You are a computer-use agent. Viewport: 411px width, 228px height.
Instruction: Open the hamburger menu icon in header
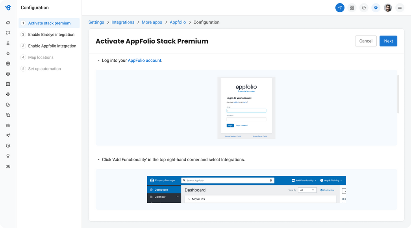point(400,7)
